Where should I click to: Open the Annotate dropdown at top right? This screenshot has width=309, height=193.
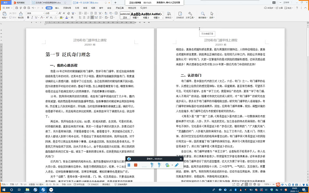289,8
